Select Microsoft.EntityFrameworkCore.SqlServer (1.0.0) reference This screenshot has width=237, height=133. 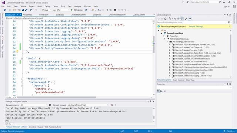tap(195, 64)
